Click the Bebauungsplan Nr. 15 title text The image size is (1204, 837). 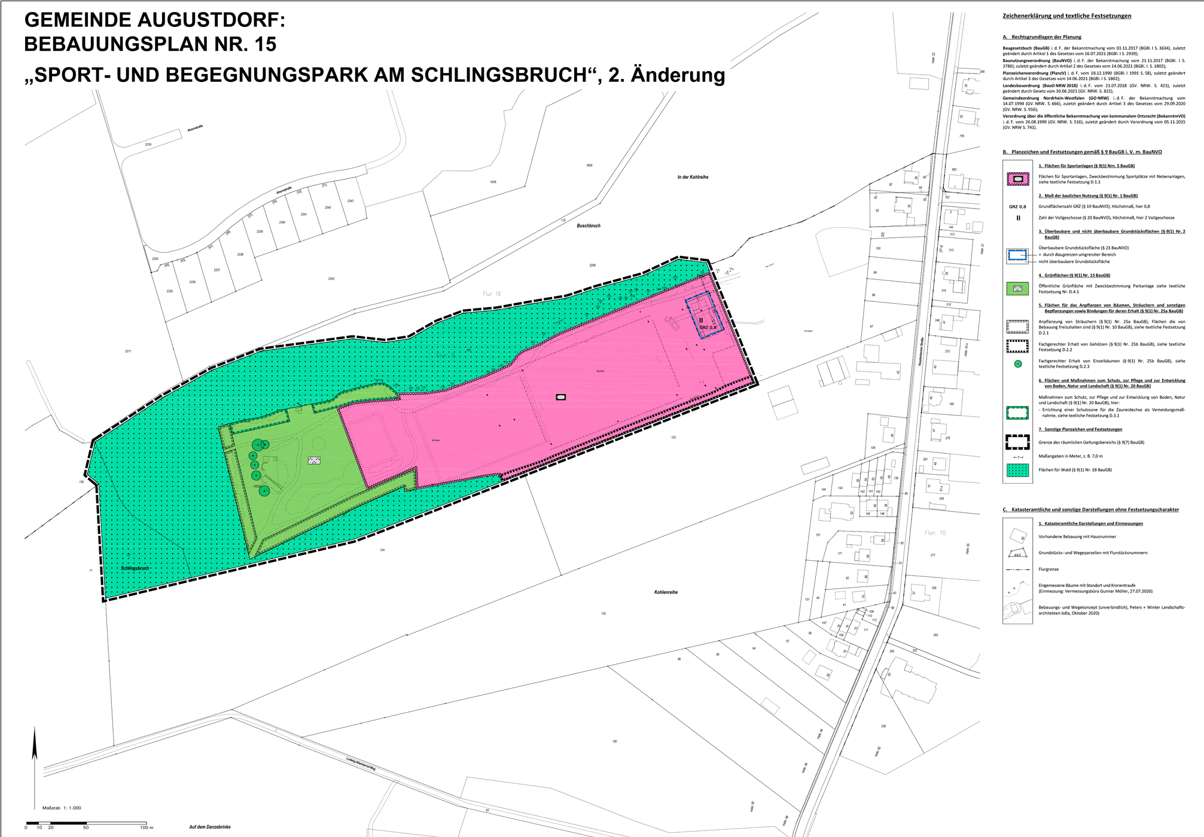click(x=150, y=44)
